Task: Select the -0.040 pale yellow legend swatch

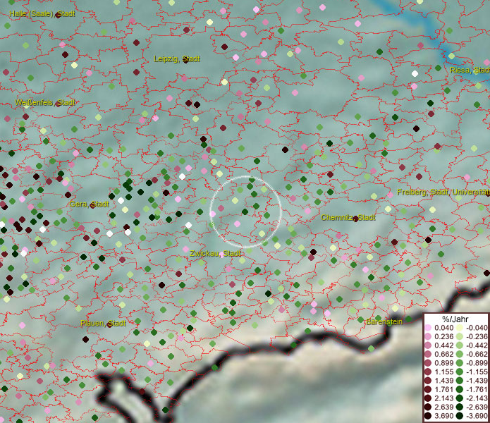Action: pyautogui.click(x=458, y=328)
